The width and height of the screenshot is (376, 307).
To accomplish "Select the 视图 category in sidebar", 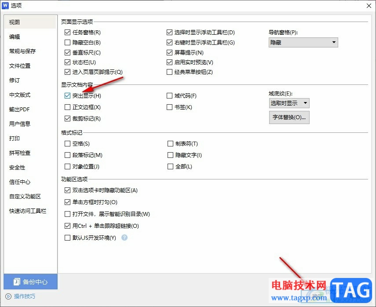I will [30, 22].
